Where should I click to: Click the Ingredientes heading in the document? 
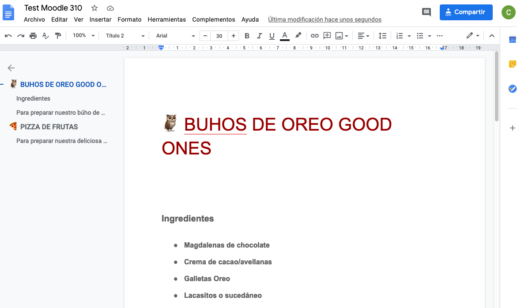click(x=188, y=218)
